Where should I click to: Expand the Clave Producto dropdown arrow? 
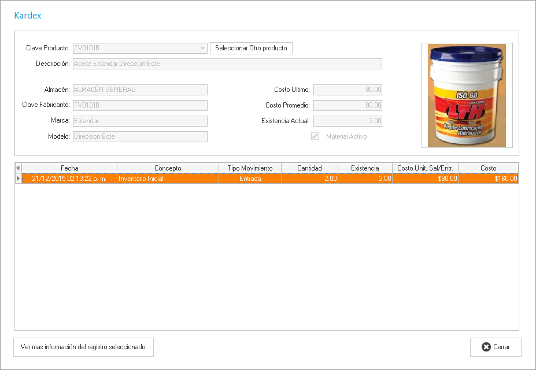[x=202, y=49]
